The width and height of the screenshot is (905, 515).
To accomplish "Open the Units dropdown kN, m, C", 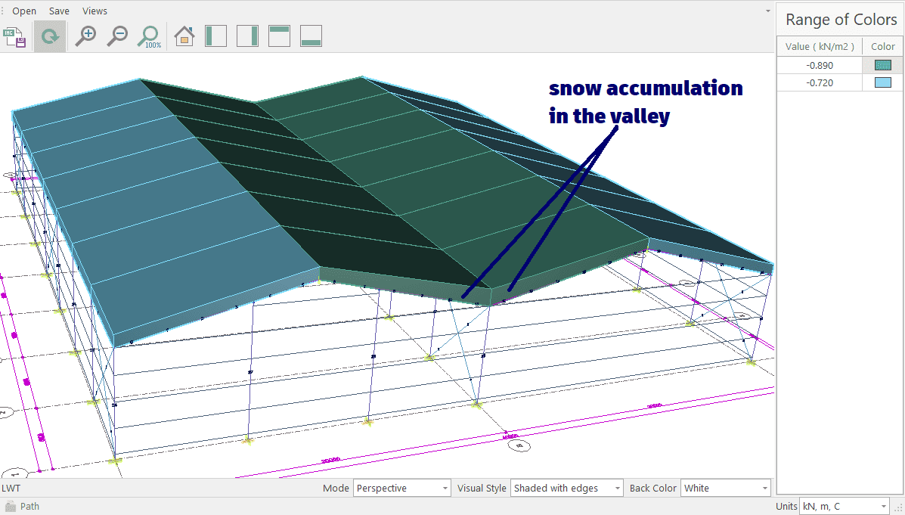I will click(845, 507).
